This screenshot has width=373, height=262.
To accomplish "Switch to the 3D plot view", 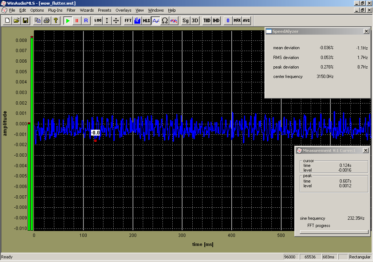I will coord(195,21).
